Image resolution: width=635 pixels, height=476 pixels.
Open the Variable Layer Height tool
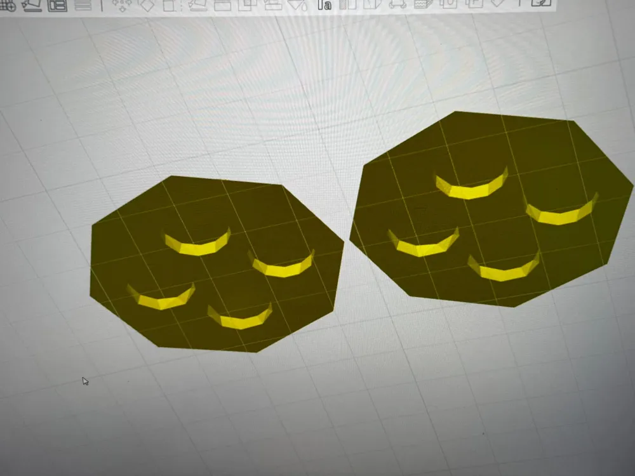point(83,5)
